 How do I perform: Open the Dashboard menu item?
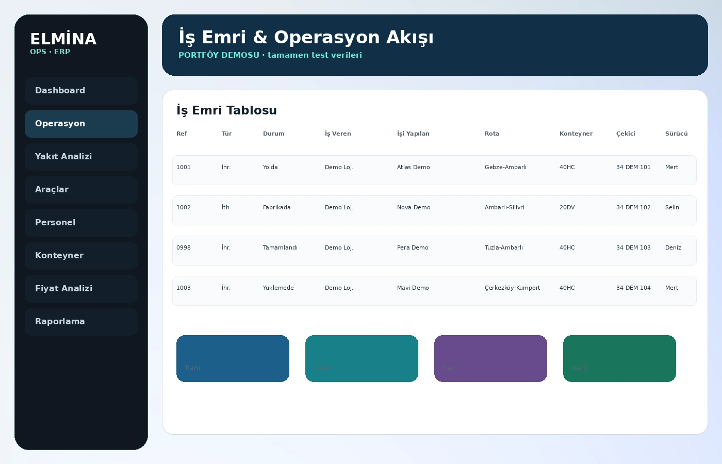[x=81, y=91]
